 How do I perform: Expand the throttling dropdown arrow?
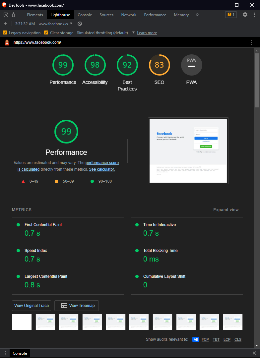(x=133, y=32)
